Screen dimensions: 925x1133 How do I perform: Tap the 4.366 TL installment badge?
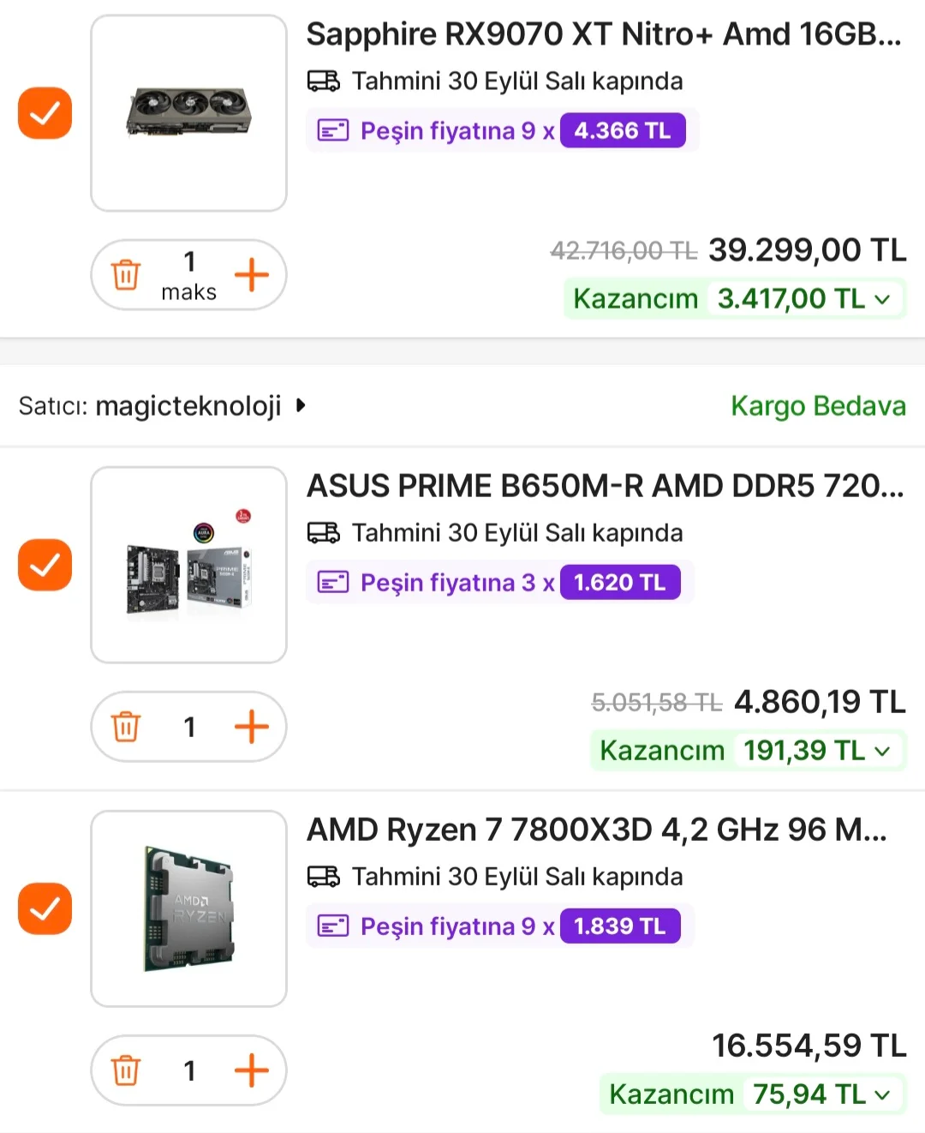pos(623,131)
